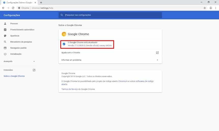Click the browser forward arrow
Viewport: 219px width, 131px height.
(8, 8)
